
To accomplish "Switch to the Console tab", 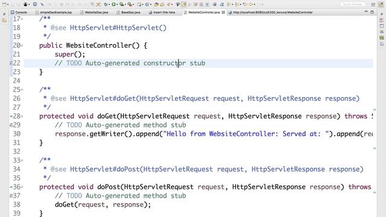I will coord(19,12).
